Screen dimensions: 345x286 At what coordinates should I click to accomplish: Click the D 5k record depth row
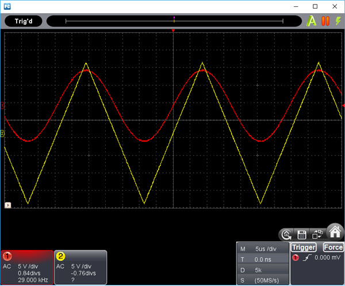(263, 270)
